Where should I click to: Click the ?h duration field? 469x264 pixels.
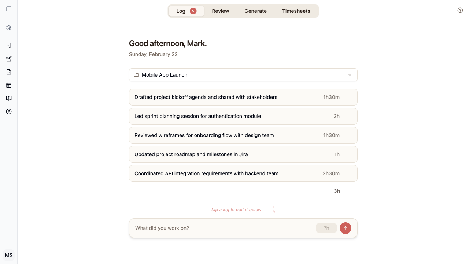326,228
